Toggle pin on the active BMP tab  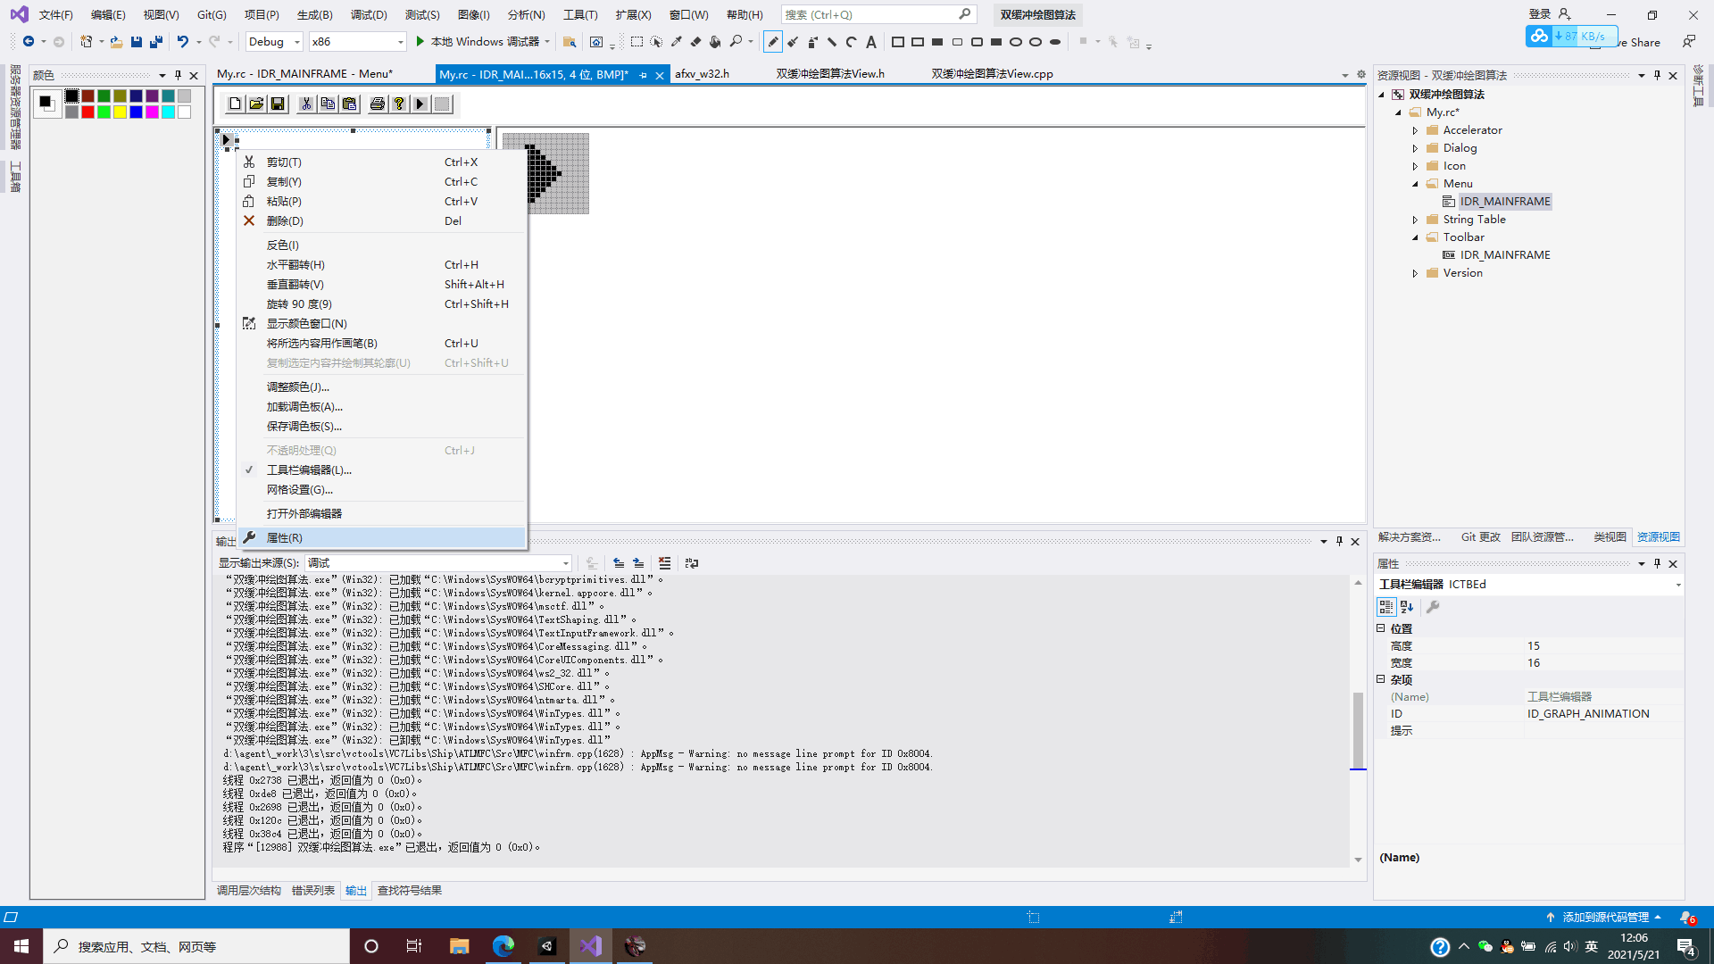tap(643, 75)
